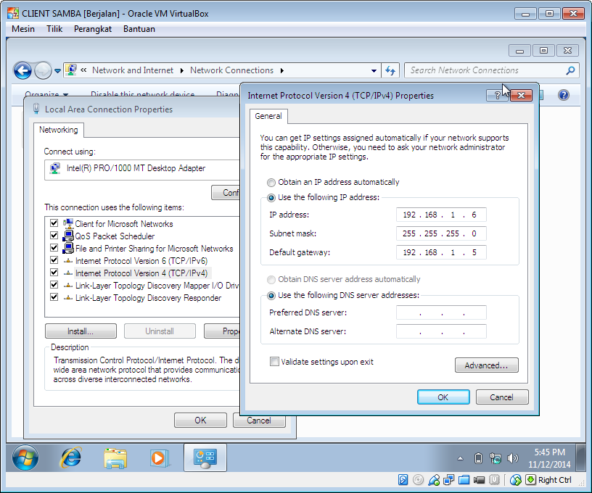Select Internet Protocol Version 4 (TCP/IPv4) item
592x493 pixels.
click(141, 273)
